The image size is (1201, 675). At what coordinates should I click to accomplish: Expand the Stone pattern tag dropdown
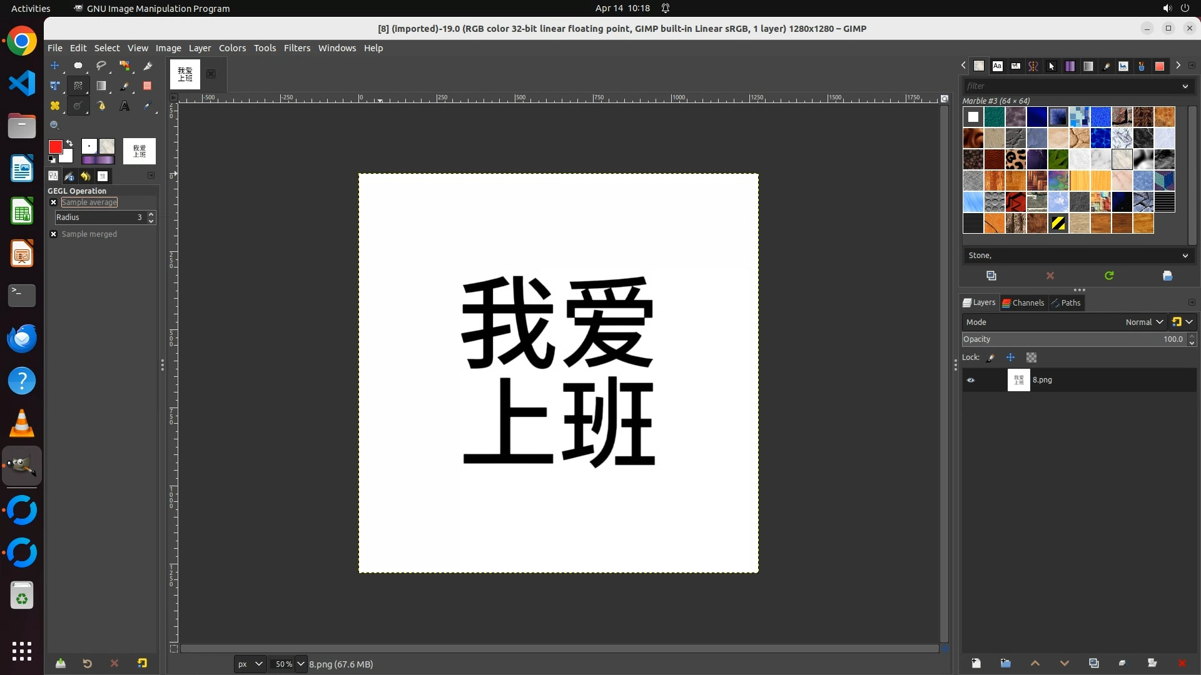coord(1185,256)
